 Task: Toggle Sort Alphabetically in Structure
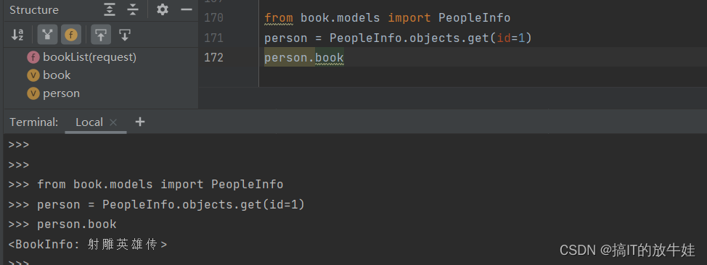pos(17,35)
